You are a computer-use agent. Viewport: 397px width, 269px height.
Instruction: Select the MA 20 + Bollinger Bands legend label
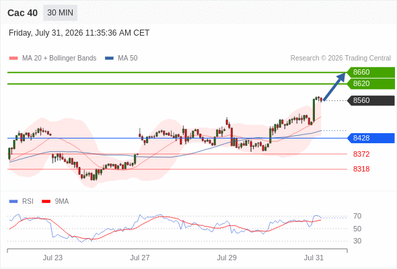[59, 59]
